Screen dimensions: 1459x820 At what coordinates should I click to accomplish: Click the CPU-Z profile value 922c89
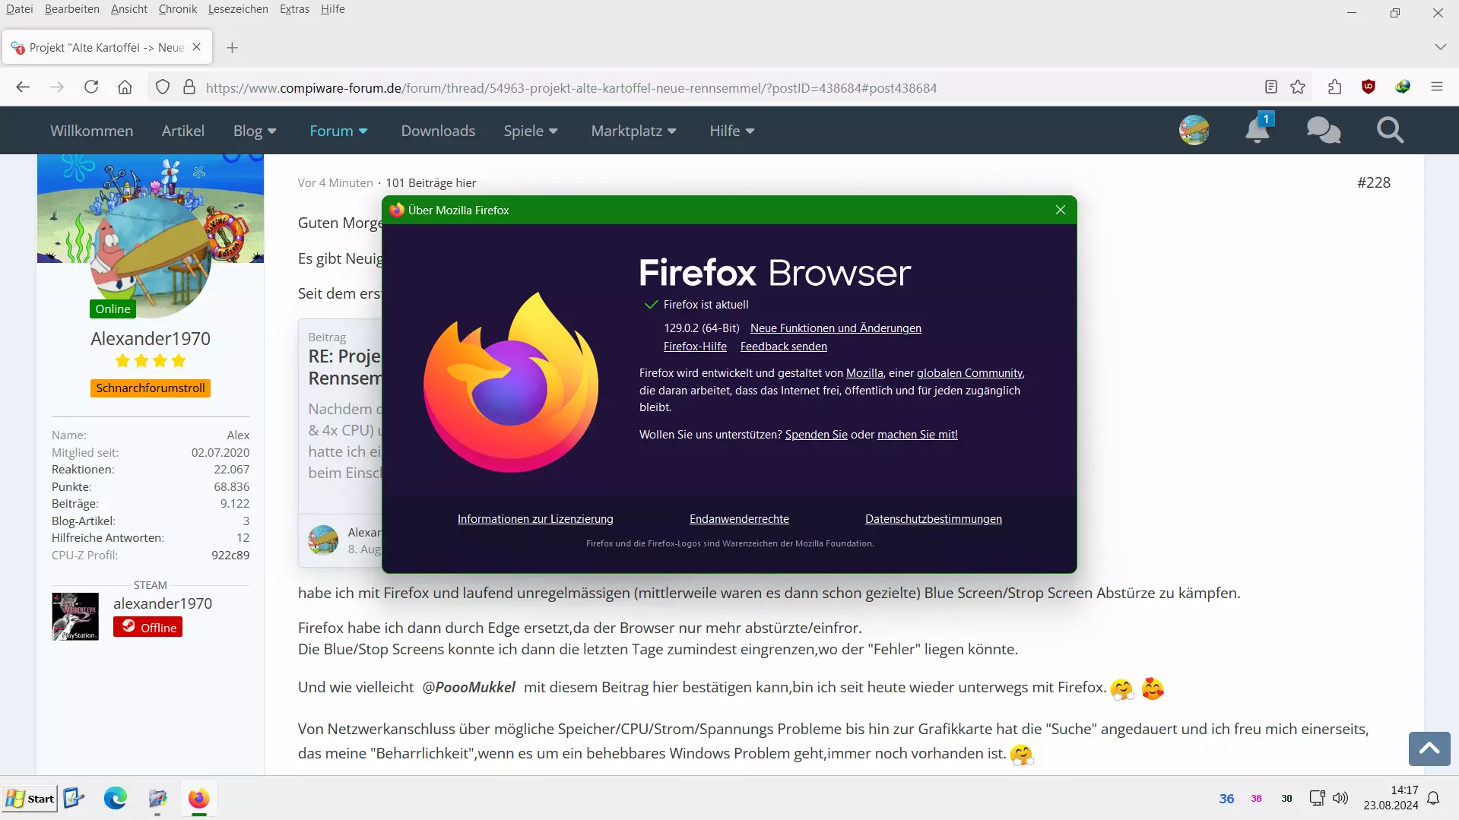pyautogui.click(x=230, y=556)
